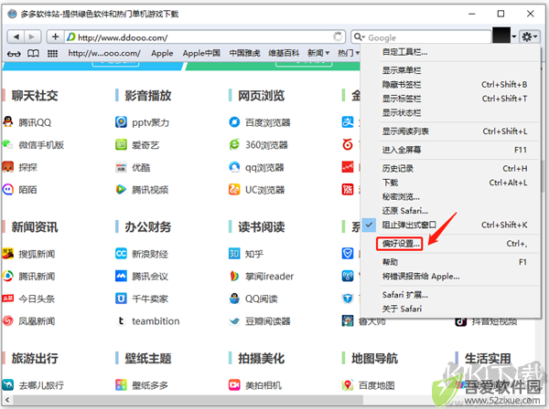This screenshot has height=409, width=549.
Task: Click the address bar URL field
Action: [205, 37]
